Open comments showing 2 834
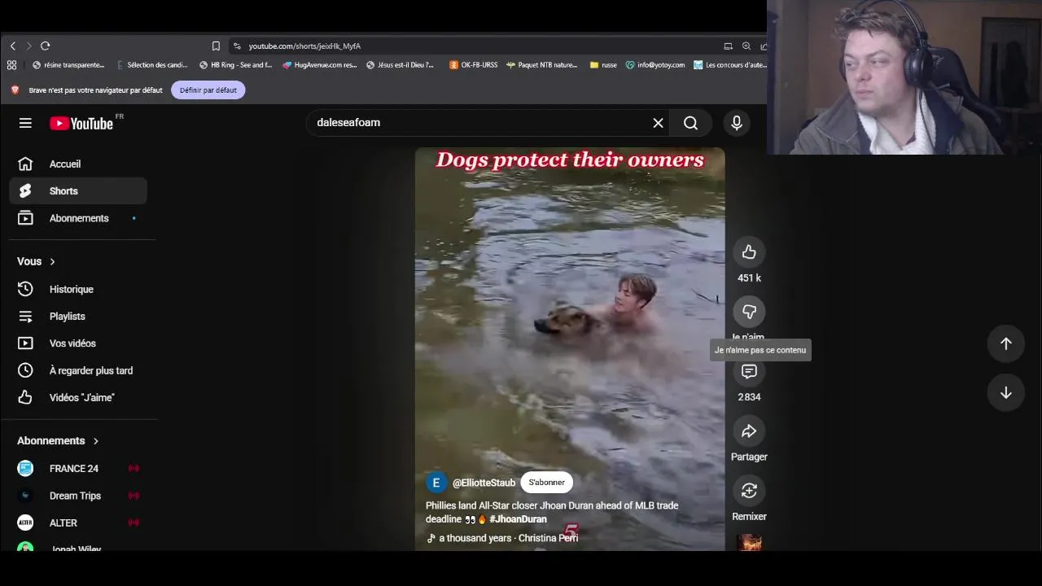 click(749, 372)
